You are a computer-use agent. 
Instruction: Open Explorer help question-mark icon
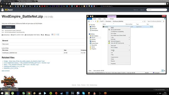click(165, 19)
